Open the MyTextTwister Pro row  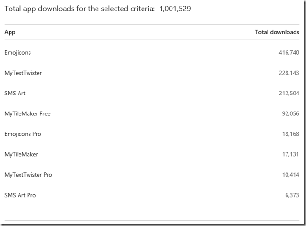point(28,175)
